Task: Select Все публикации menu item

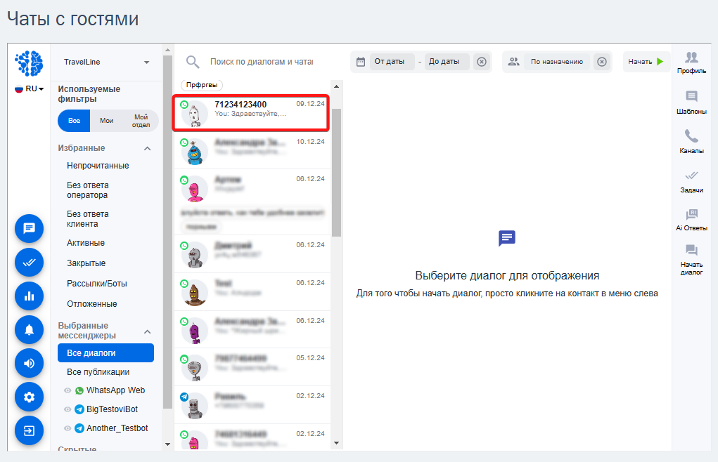Action: coord(98,372)
